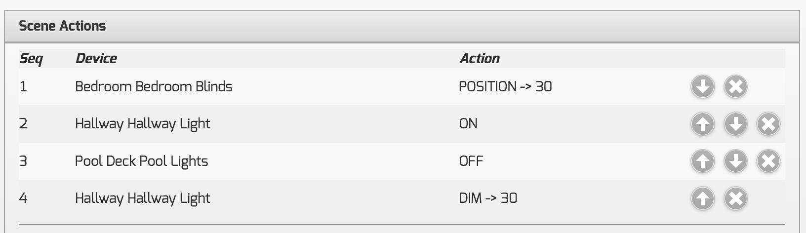806x233 pixels.
Task: Click the Scene Actions panel header
Action: [62, 26]
